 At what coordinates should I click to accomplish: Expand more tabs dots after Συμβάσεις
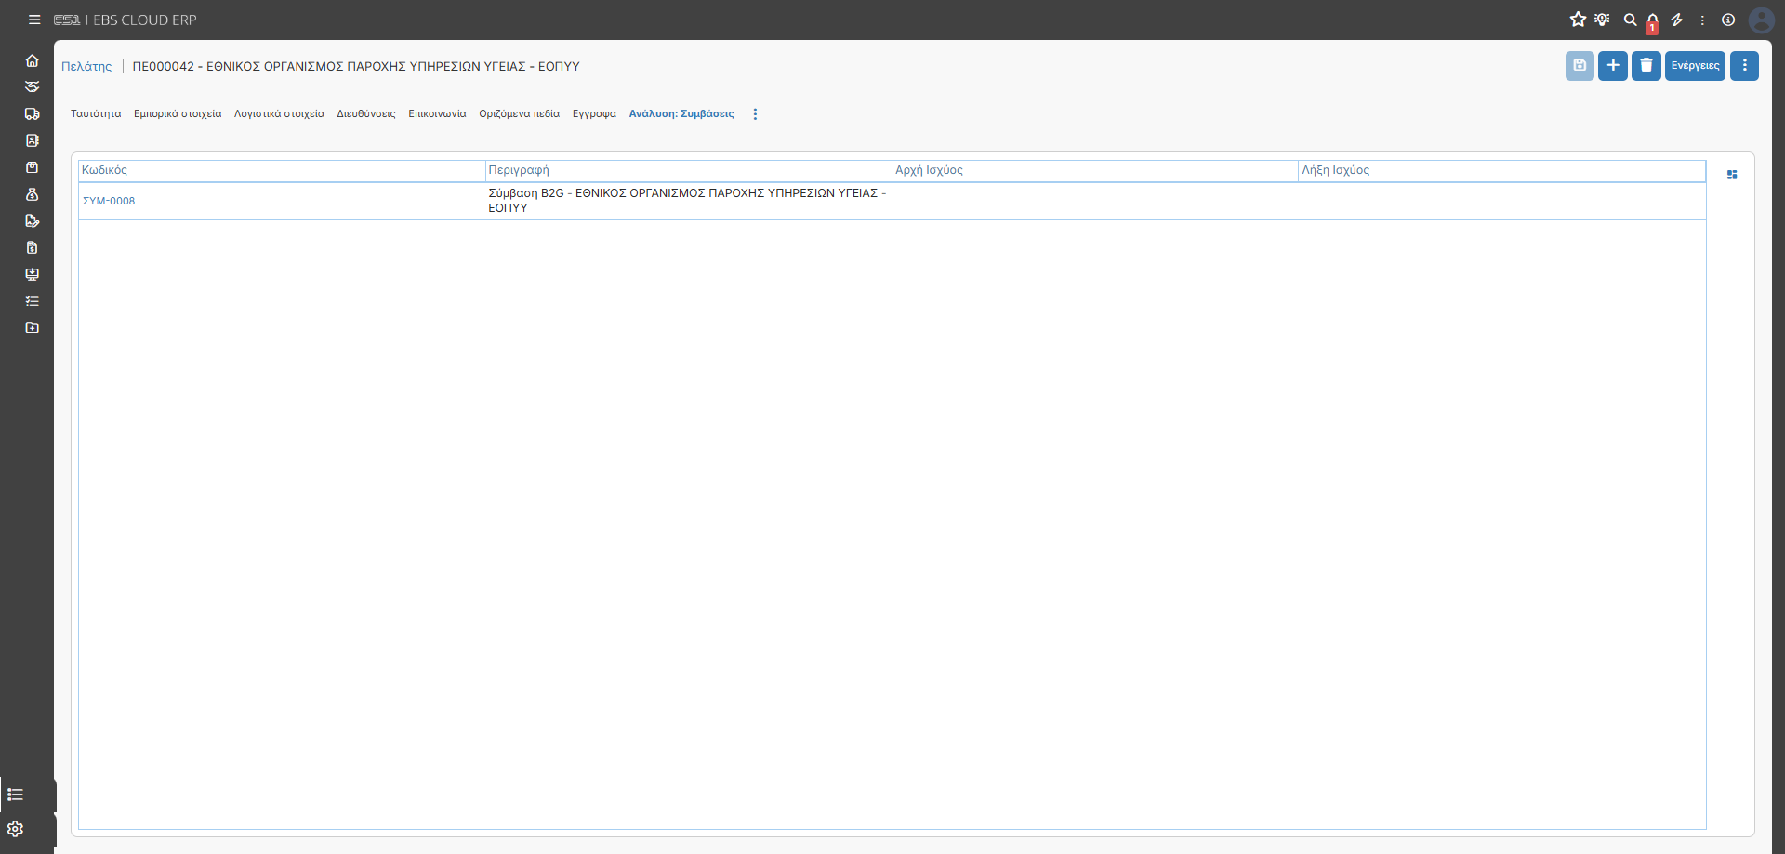(x=755, y=114)
